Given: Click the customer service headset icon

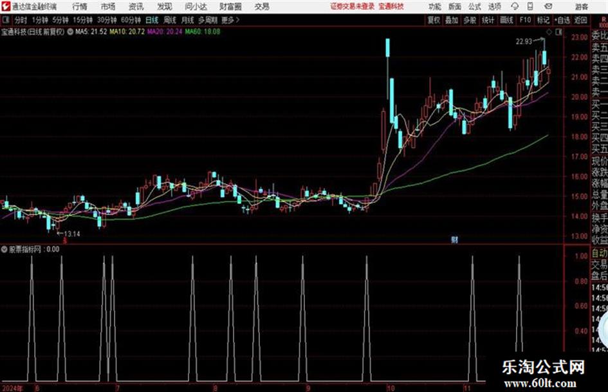Looking at the screenshot, I should 515,6.
